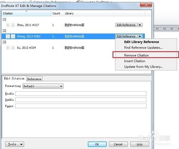Click the Cancel button

118,144
